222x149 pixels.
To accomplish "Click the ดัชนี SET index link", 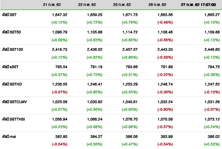I will pyautogui.click(x=10, y=15).
